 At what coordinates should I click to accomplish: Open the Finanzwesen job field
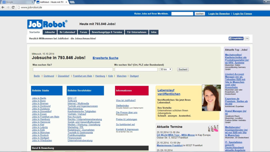point(75,138)
